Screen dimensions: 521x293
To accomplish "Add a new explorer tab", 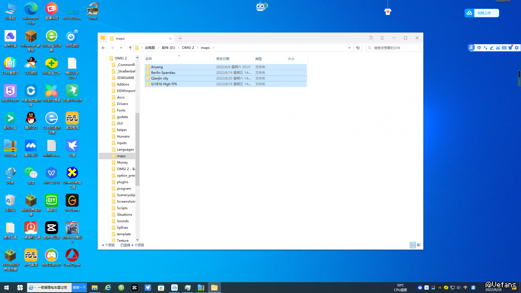I will (x=180, y=38).
